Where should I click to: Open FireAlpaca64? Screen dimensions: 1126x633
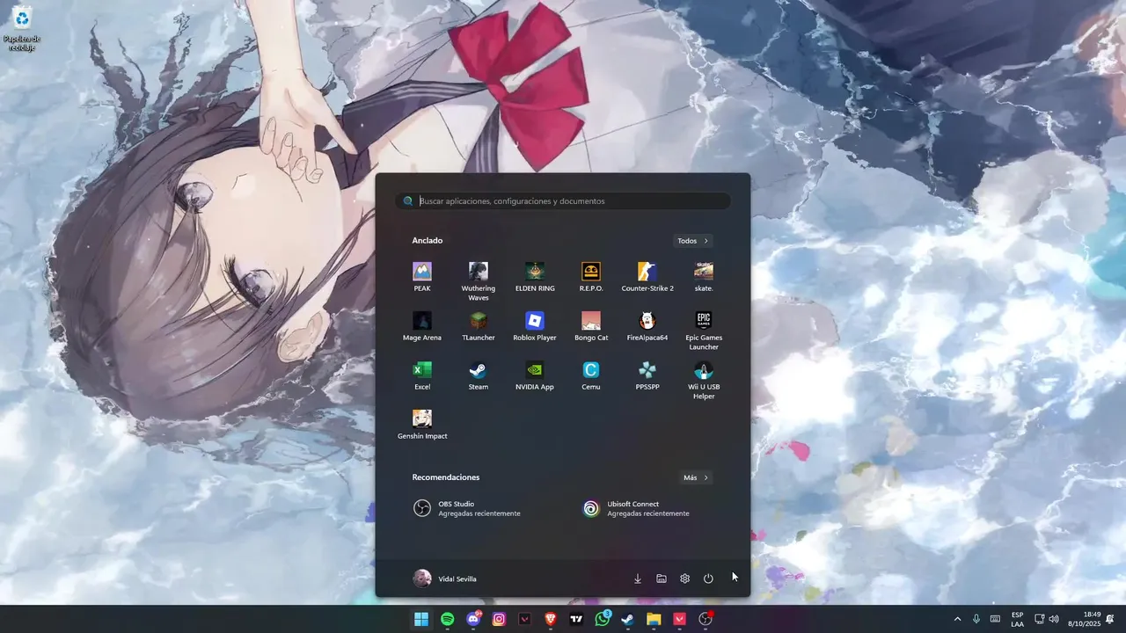tap(647, 325)
